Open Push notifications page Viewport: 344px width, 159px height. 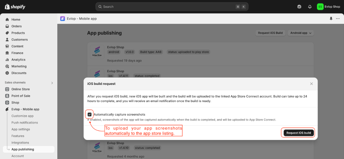[x=25, y=123]
